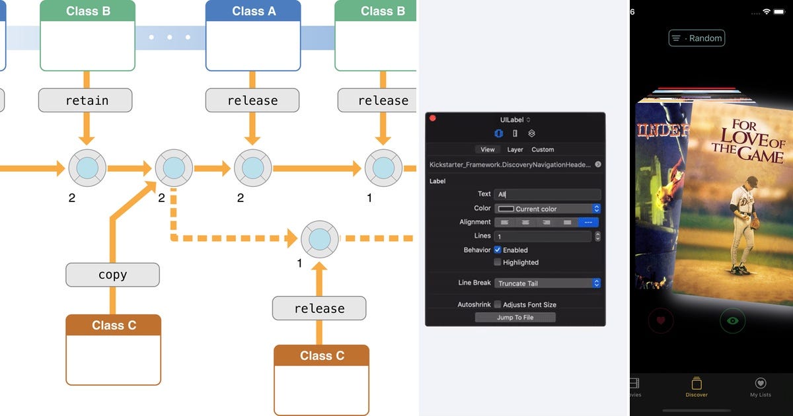Select the attributes inspector icon under UILabel
The image size is (793, 416).
coord(499,133)
